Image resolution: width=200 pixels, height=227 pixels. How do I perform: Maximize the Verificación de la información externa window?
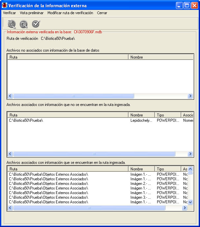coord(187,6)
